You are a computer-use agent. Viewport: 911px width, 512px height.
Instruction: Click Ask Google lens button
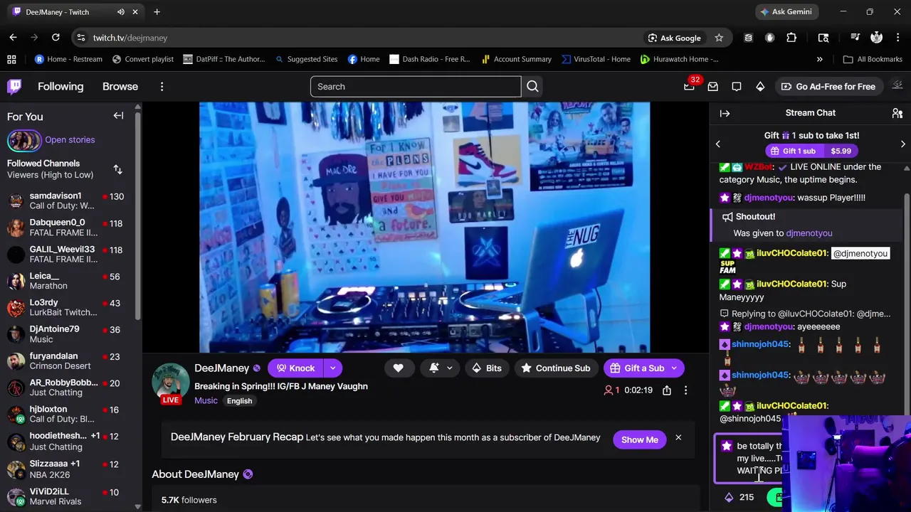coord(674,38)
